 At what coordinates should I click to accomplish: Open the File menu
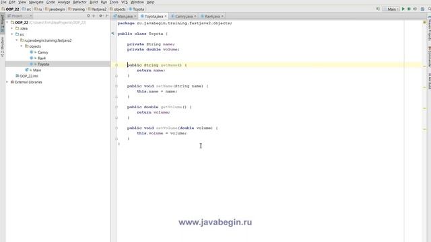click(x=3, y=2)
